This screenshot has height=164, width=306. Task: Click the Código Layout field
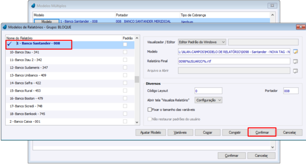click(x=208, y=91)
